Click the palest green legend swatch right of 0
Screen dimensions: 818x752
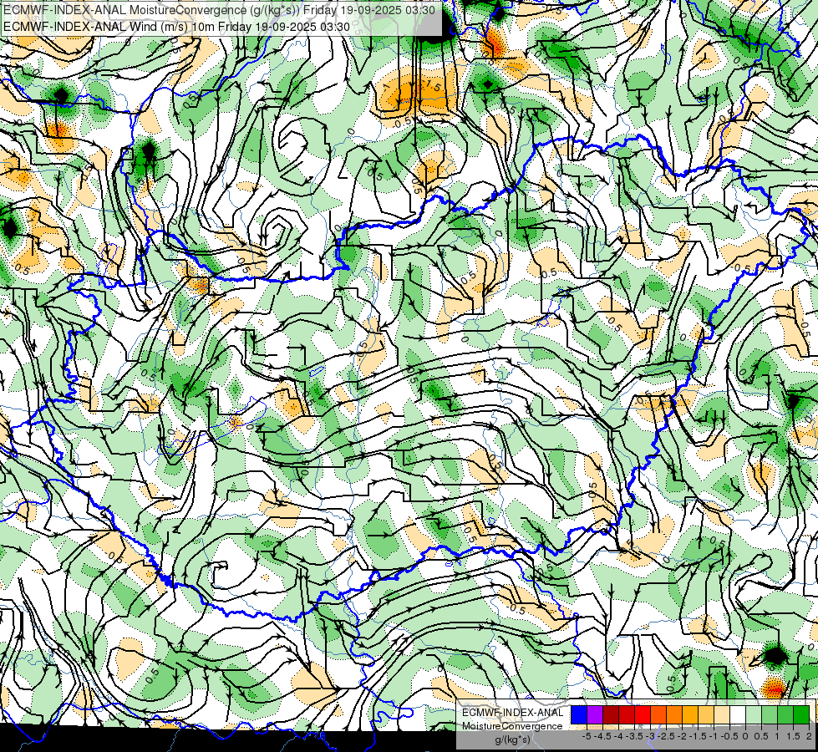[754, 714]
